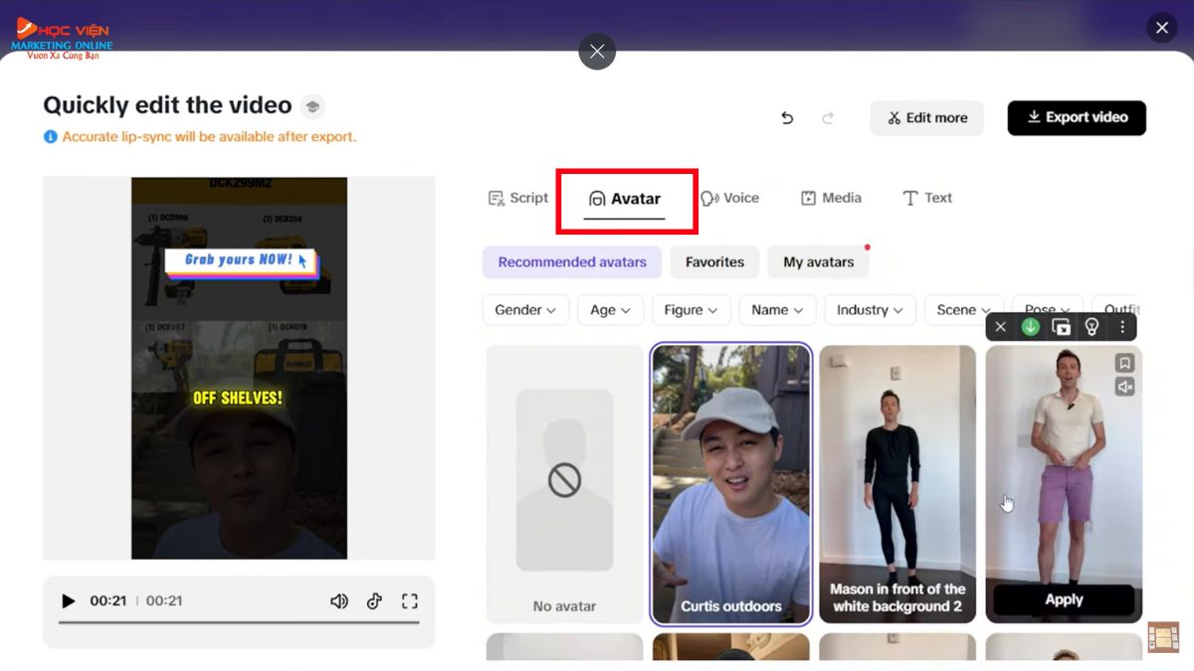Mute the preview volume speaker icon
1194x671 pixels.
pyautogui.click(x=339, y=600)
